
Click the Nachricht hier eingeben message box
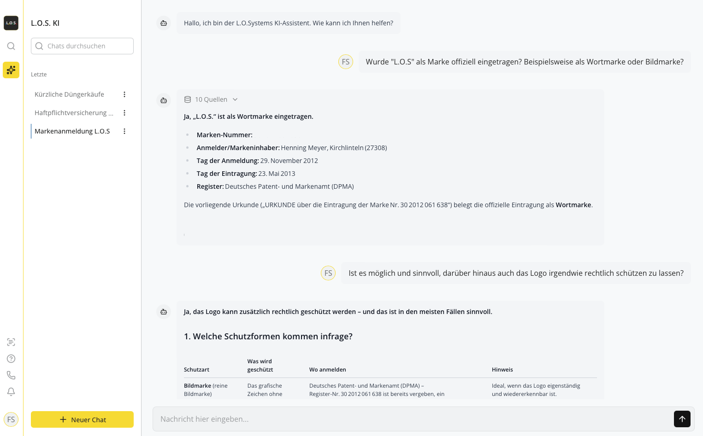[x=413, y=419]
